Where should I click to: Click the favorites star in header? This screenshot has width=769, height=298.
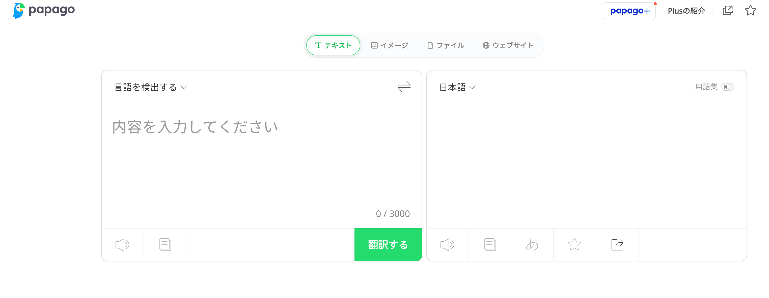(750, 11)
